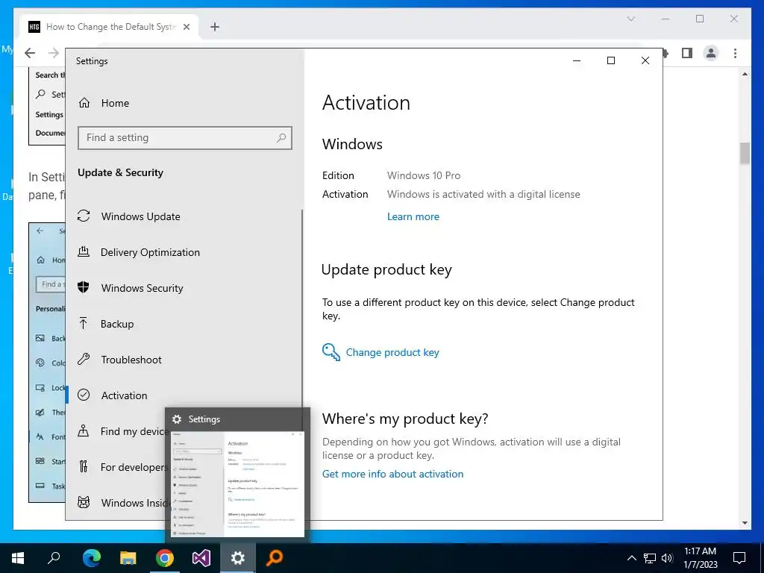The width and height of the screenshot is (764, 573).
Task: Click the Delivery Optimization icon
Action: pos(84,252)
